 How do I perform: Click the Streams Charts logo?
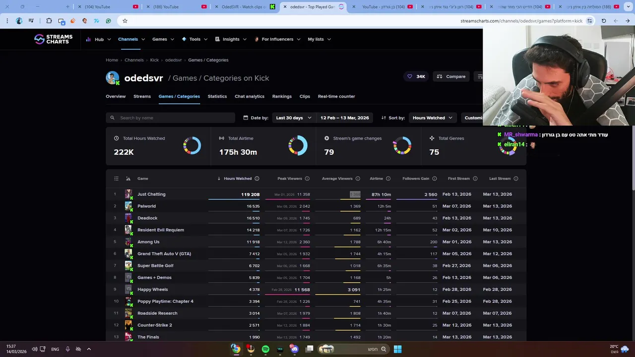pos(53,39)
